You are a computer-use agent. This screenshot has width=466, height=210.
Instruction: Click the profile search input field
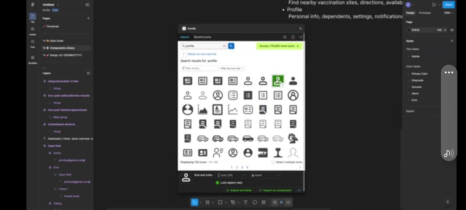tap(204, 46)
